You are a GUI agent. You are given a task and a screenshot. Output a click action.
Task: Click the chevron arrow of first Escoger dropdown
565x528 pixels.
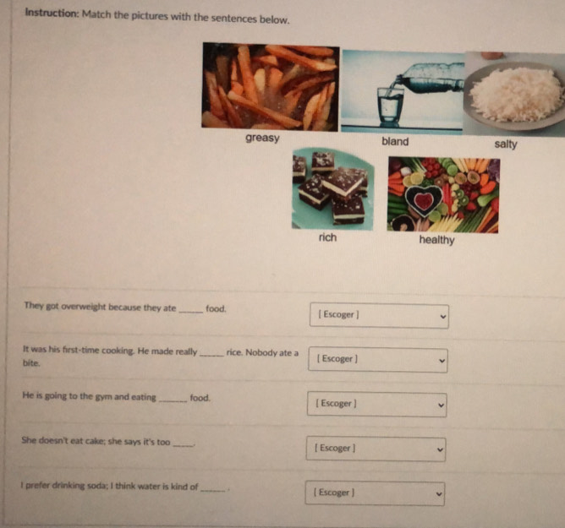click(x=443, y=317)
